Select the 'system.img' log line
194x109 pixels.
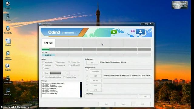coord(50,94)
